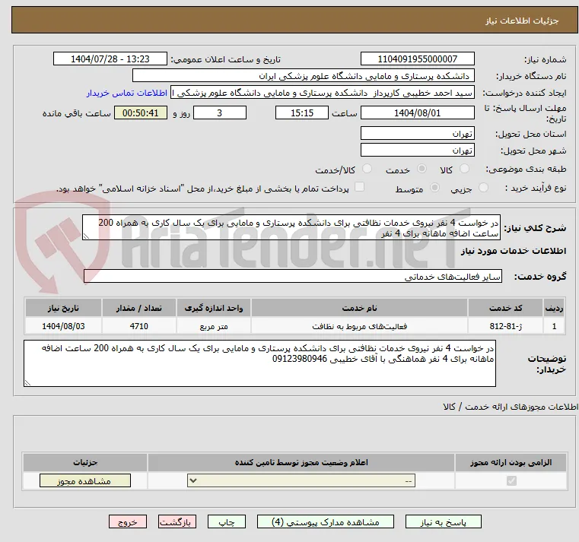Click the جزئیات column header
The width and height of the screenshot is (579, 542).
pyautogui.click(x=85, y=462)
